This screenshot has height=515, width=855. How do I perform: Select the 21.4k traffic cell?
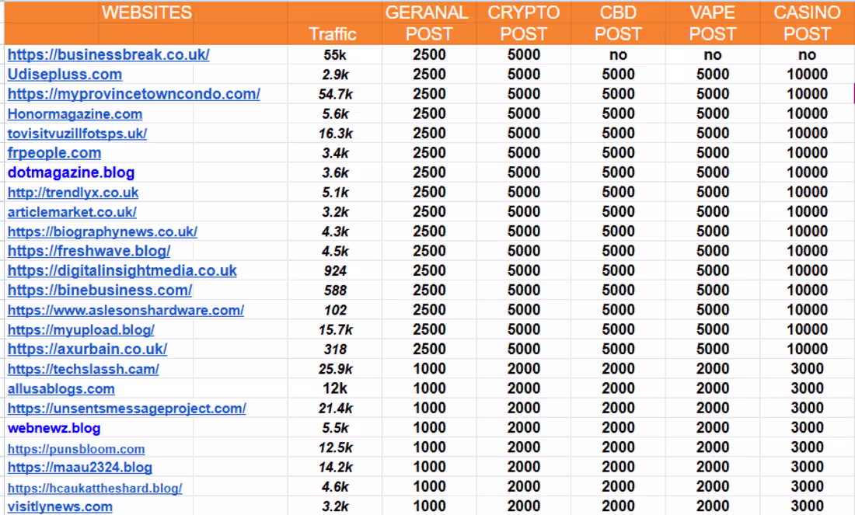click(335, 408)
